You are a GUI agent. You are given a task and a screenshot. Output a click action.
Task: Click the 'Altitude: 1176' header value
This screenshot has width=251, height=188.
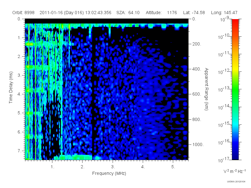point(161,13)
